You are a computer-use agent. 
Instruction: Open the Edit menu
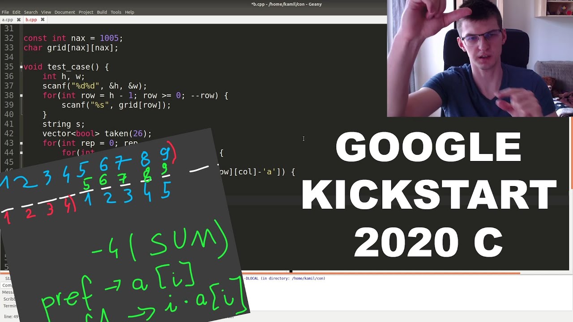[x=16, y=12]
